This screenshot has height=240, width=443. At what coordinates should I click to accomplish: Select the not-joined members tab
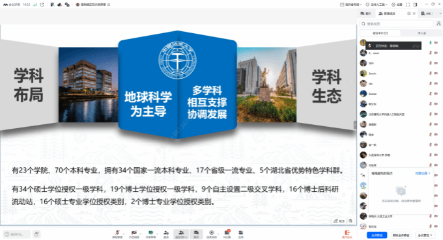click(422, 33)
